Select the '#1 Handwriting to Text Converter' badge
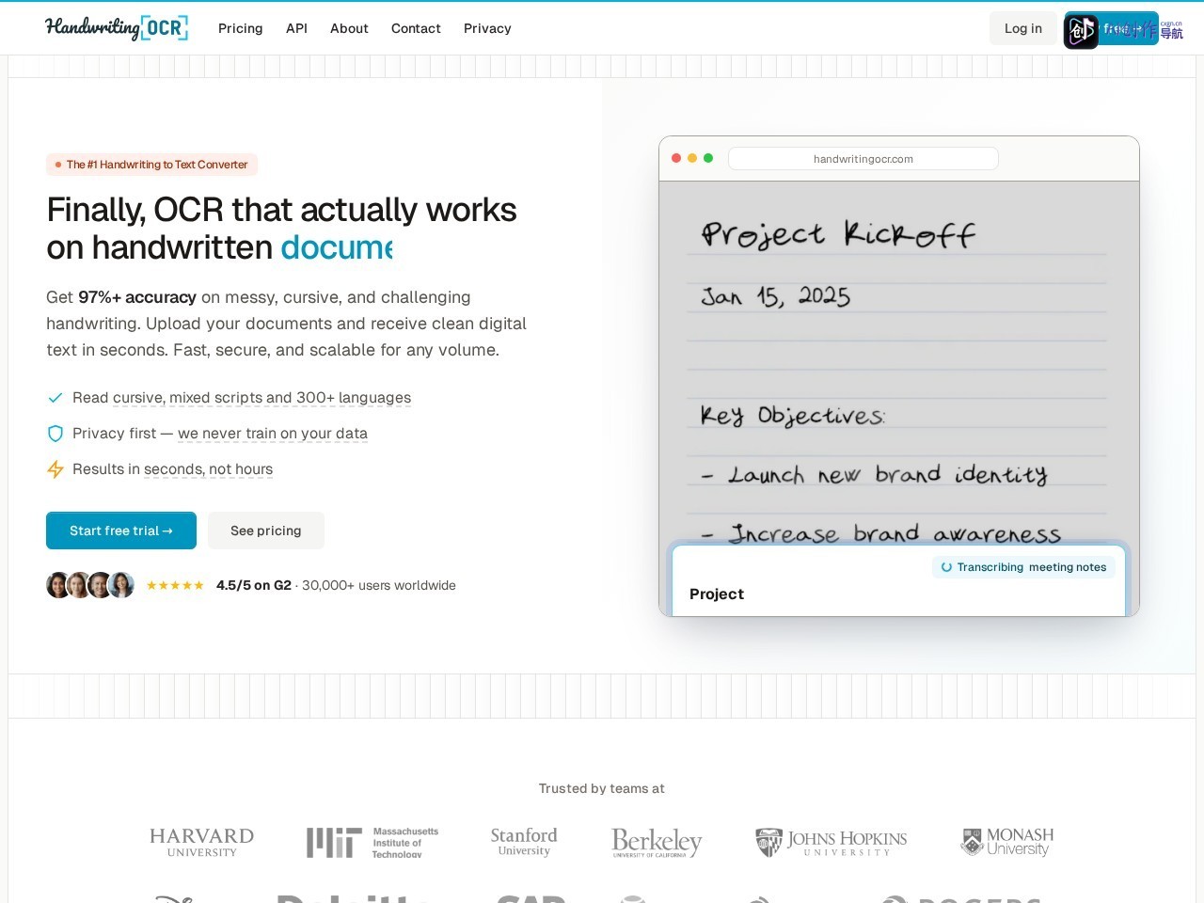 click(151, 165)
